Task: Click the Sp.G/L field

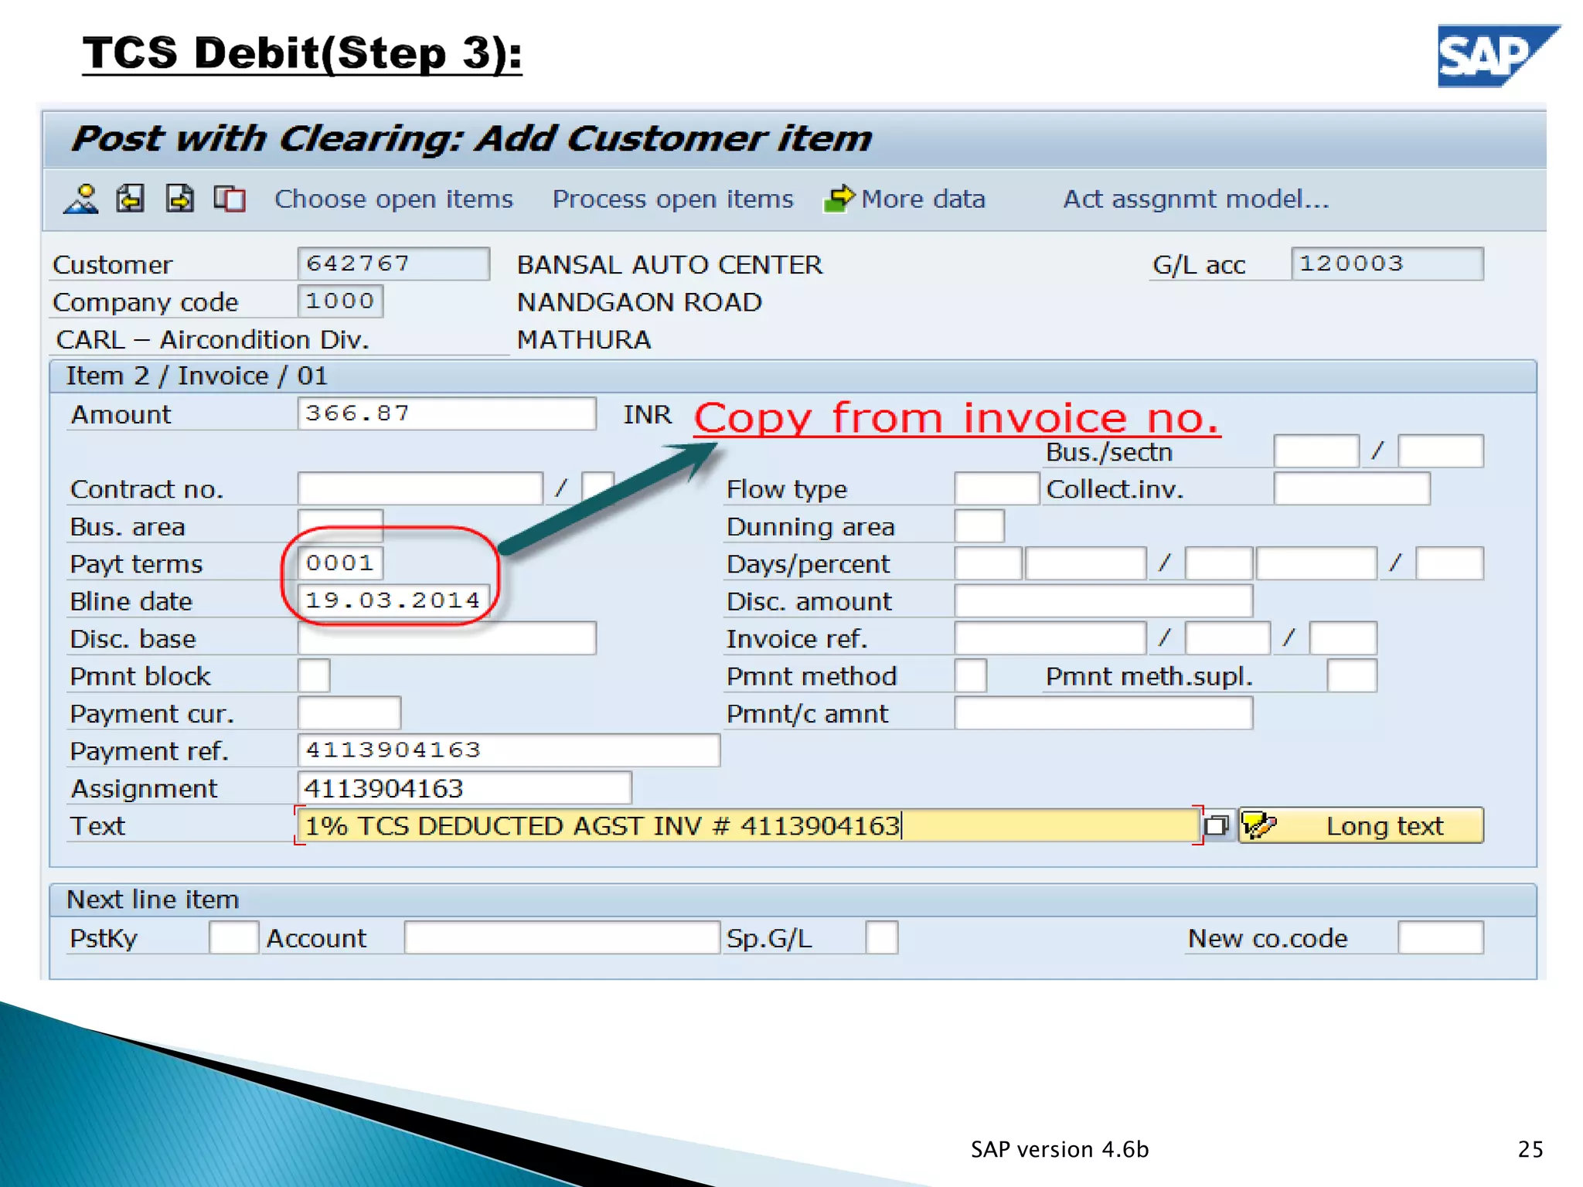Action: click(x=882, y=937)
